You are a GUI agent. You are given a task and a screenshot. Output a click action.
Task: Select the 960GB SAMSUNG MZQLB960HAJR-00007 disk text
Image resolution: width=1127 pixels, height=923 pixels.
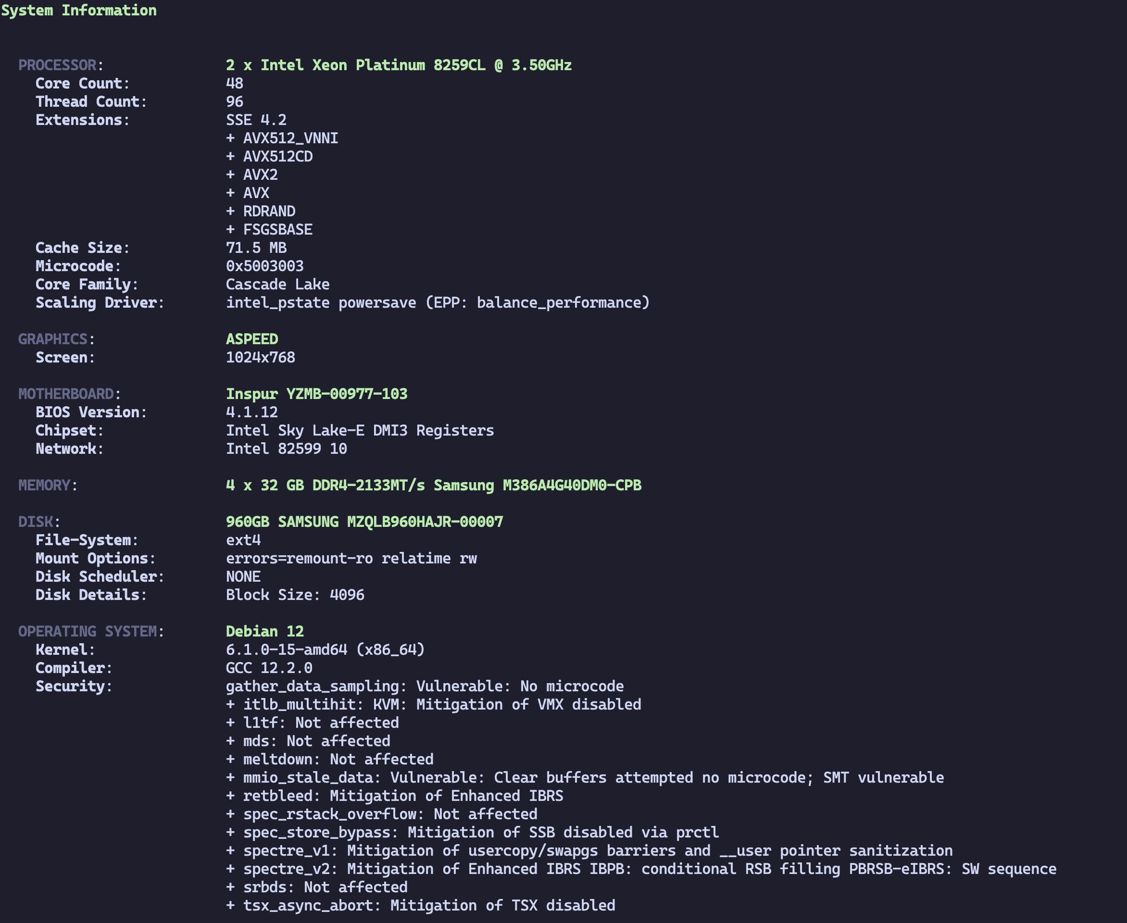pos(364,522)
